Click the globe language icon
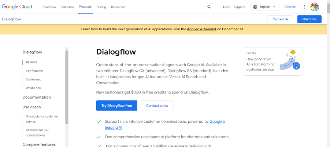 pyautogui.click(x=255, y=7)
